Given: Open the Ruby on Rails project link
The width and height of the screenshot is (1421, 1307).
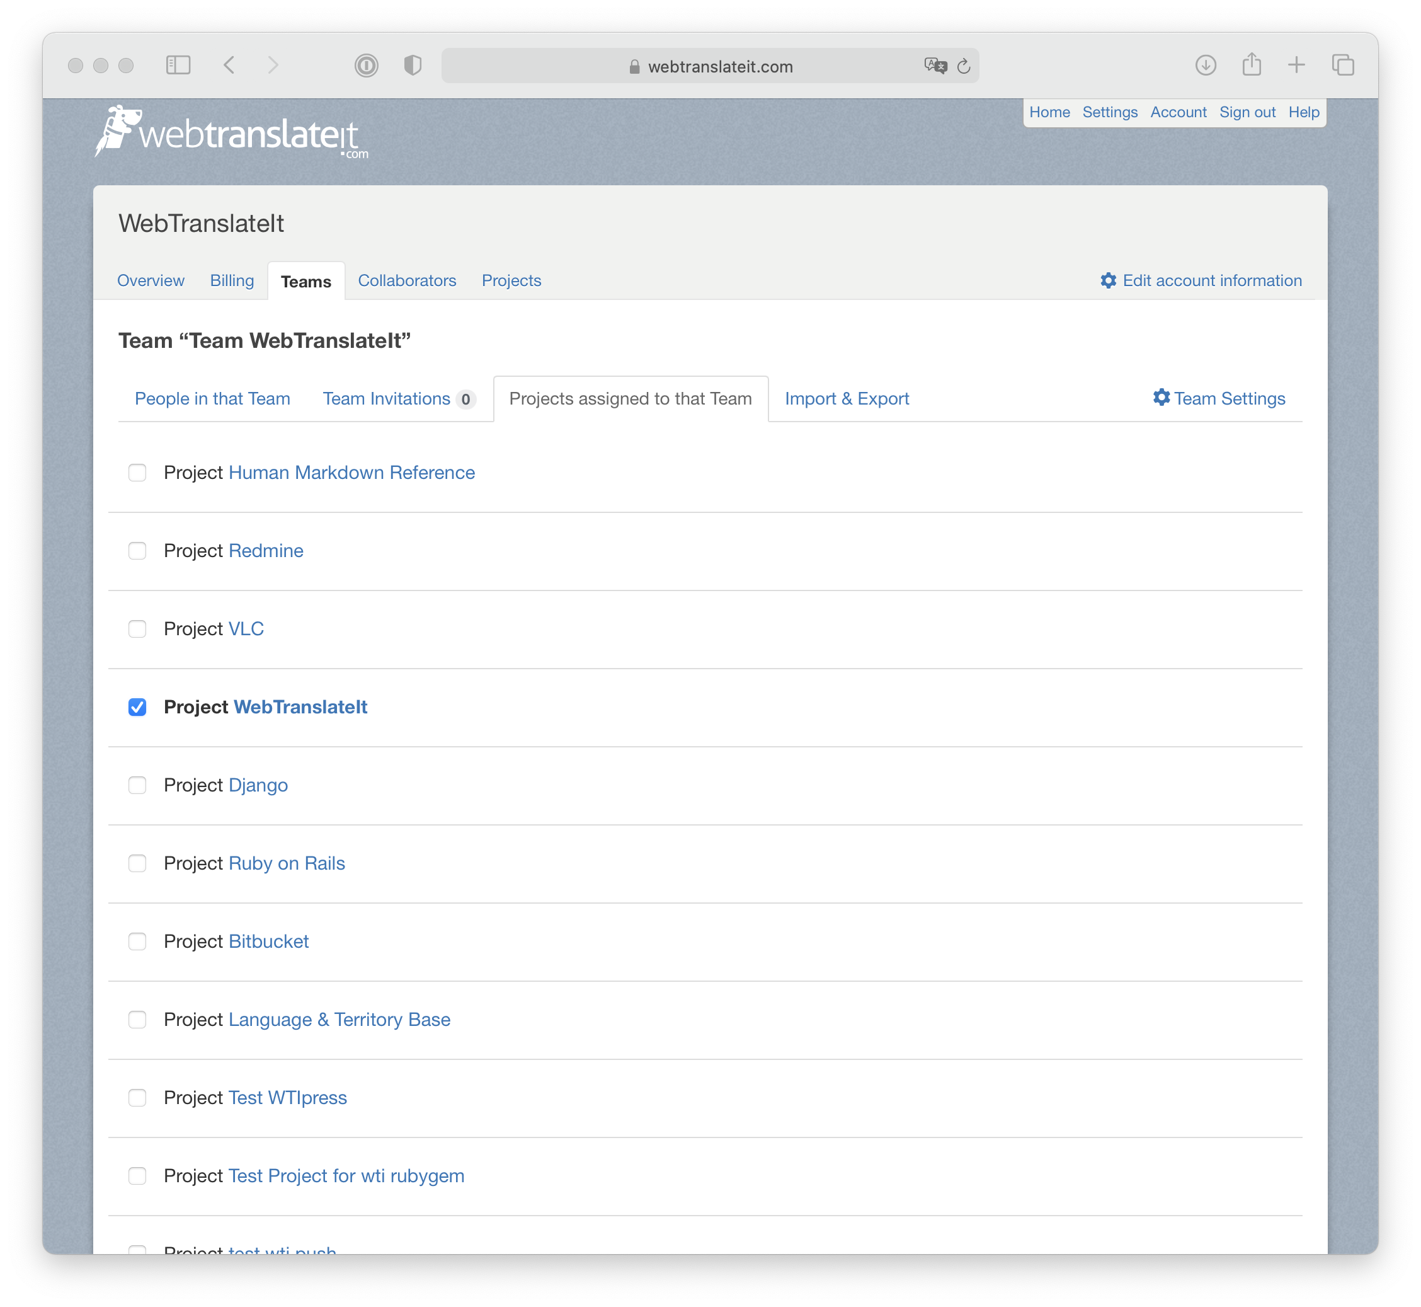Looking at the screenshot, I should pos(287,863).
